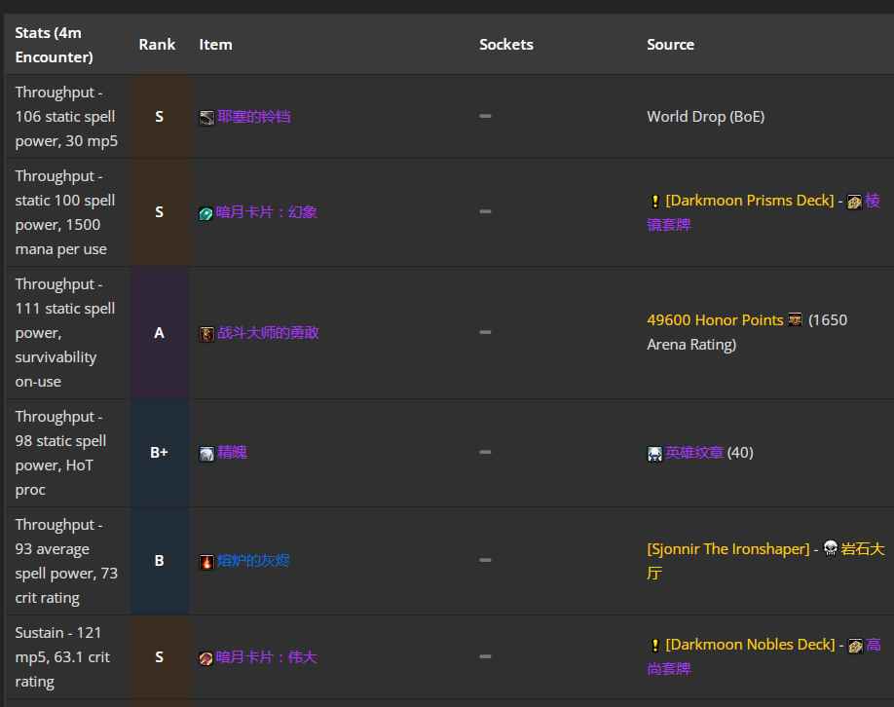
Task: Click the quest exclamation icon for Prisms Deck
Action: pyautogui.click(x=655, y=201)
